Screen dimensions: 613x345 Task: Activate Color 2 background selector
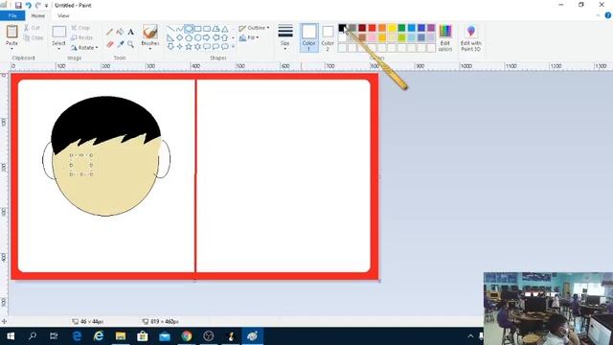pos(328,37)
